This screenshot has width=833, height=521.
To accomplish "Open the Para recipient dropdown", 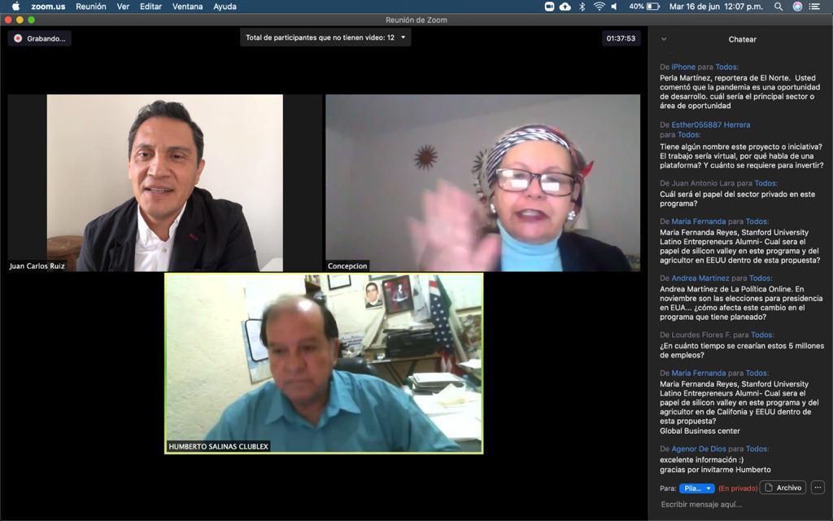I will tap(696, 488).
